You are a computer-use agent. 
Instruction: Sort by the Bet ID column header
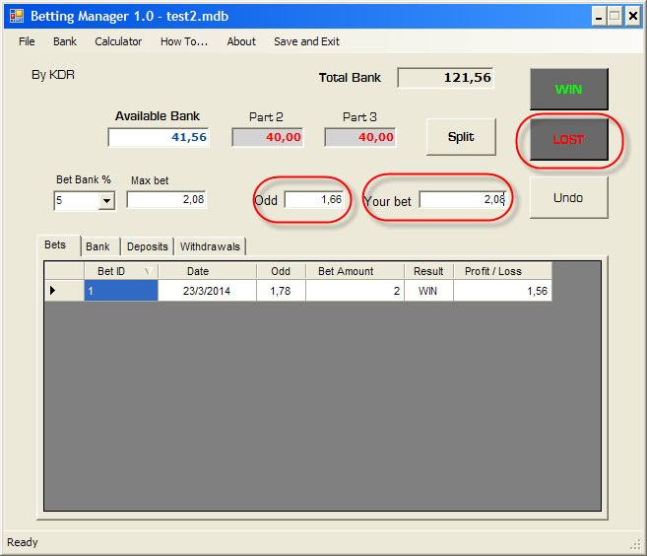(x=120, y=271)
